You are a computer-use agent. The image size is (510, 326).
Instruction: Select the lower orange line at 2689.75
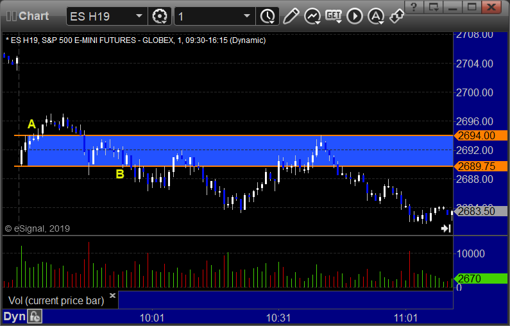pos(234,166)
